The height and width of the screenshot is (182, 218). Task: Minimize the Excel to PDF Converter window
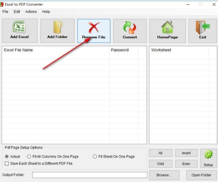(x=188, y=5)
